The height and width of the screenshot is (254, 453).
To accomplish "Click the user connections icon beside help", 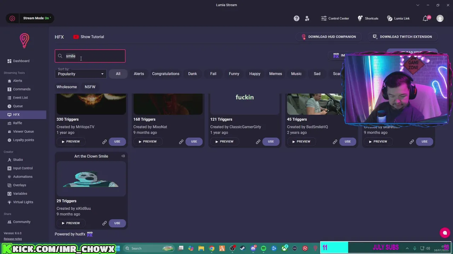I will click(x=307, y=18).
